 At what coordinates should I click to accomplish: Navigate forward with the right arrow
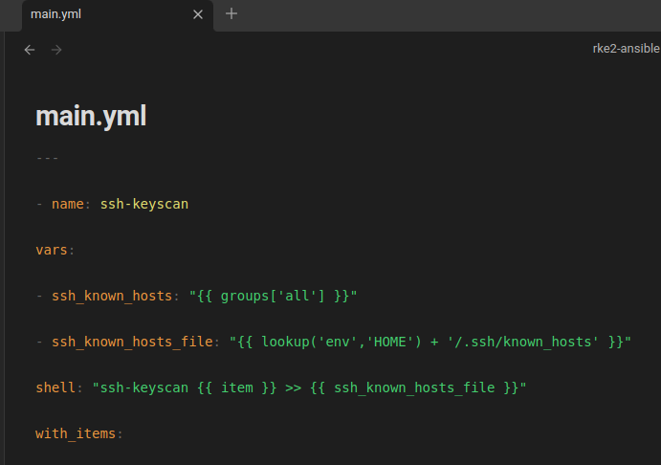(56, 50)
